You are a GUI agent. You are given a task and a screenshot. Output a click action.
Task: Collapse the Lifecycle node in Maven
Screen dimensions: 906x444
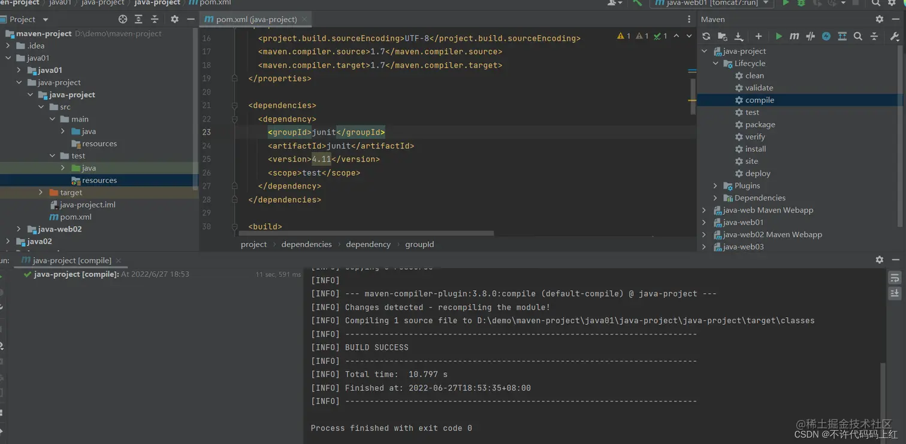(x=715, y=63)
